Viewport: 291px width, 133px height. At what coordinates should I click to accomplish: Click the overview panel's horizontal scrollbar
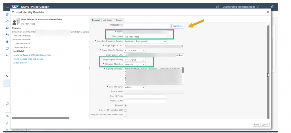click(41, 118)
